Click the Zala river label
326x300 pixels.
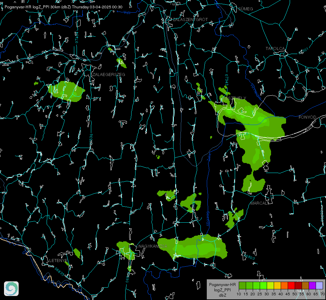(209, 157)
